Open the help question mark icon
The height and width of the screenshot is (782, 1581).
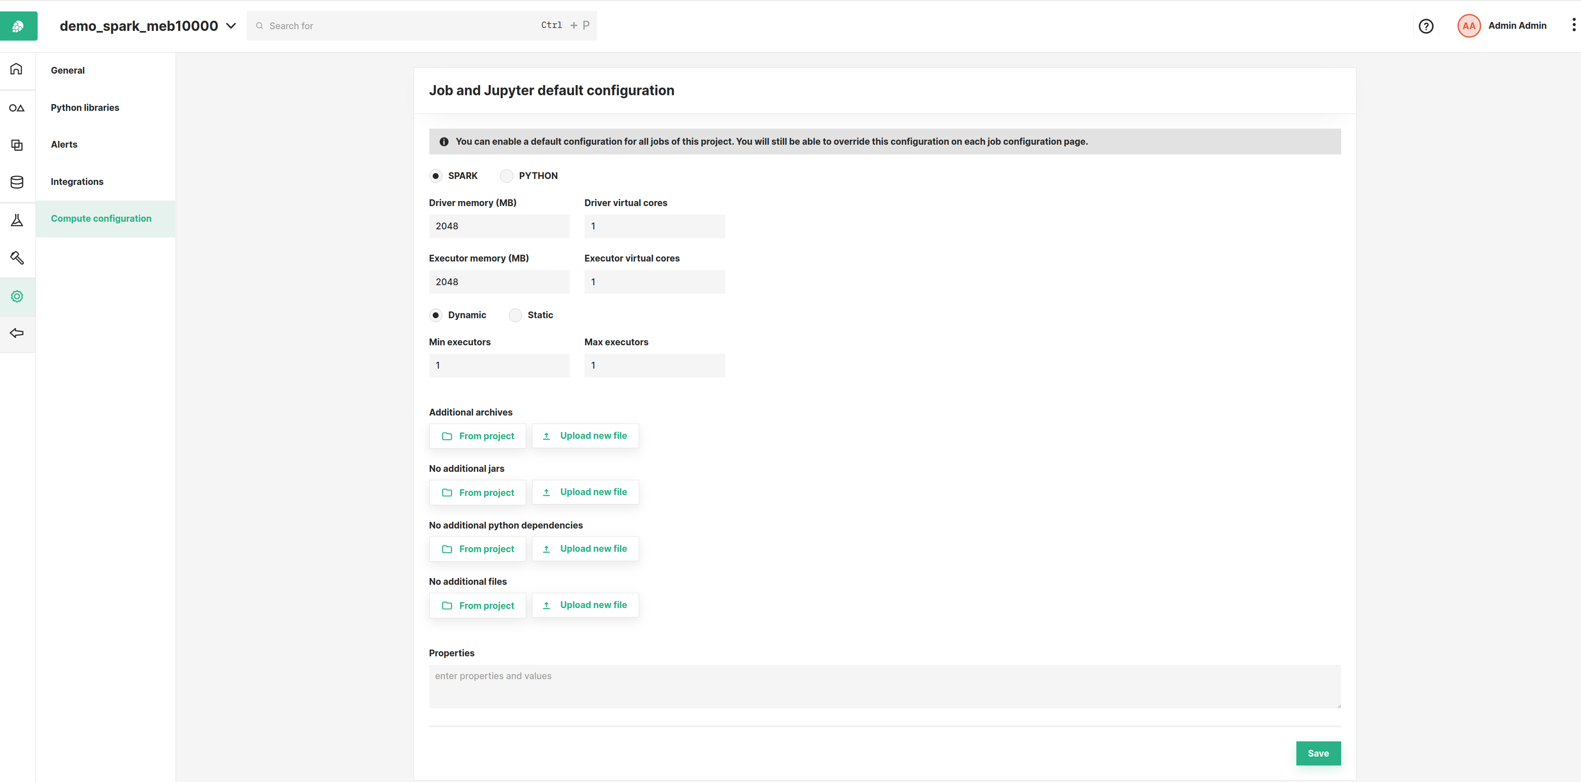click(1426, 26)
